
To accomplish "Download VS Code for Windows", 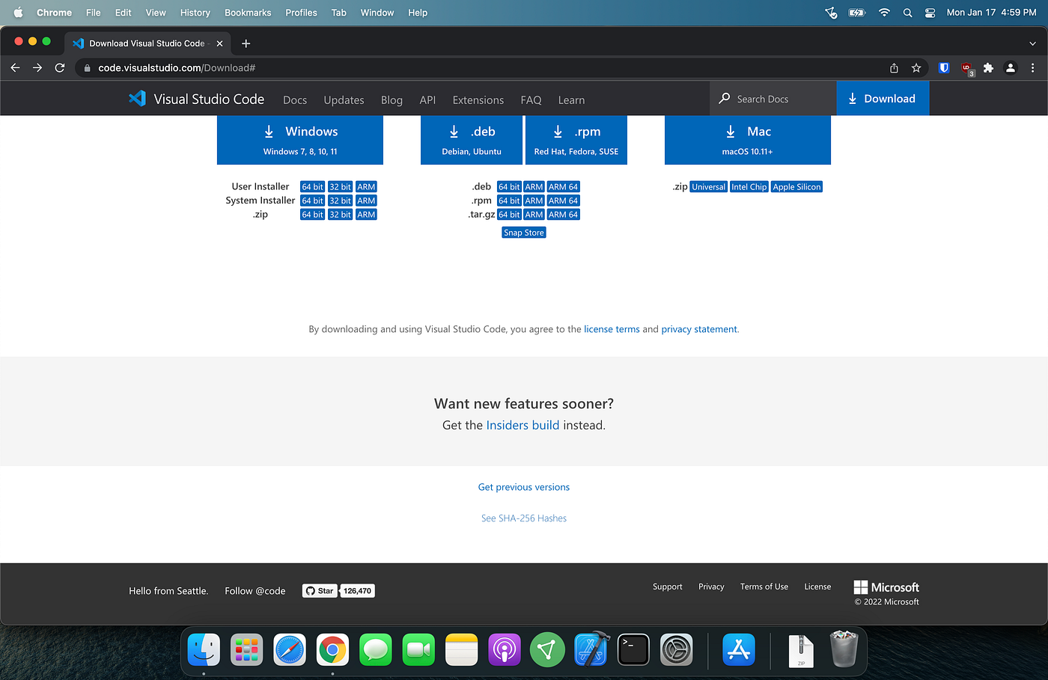I will click(300, 139).
